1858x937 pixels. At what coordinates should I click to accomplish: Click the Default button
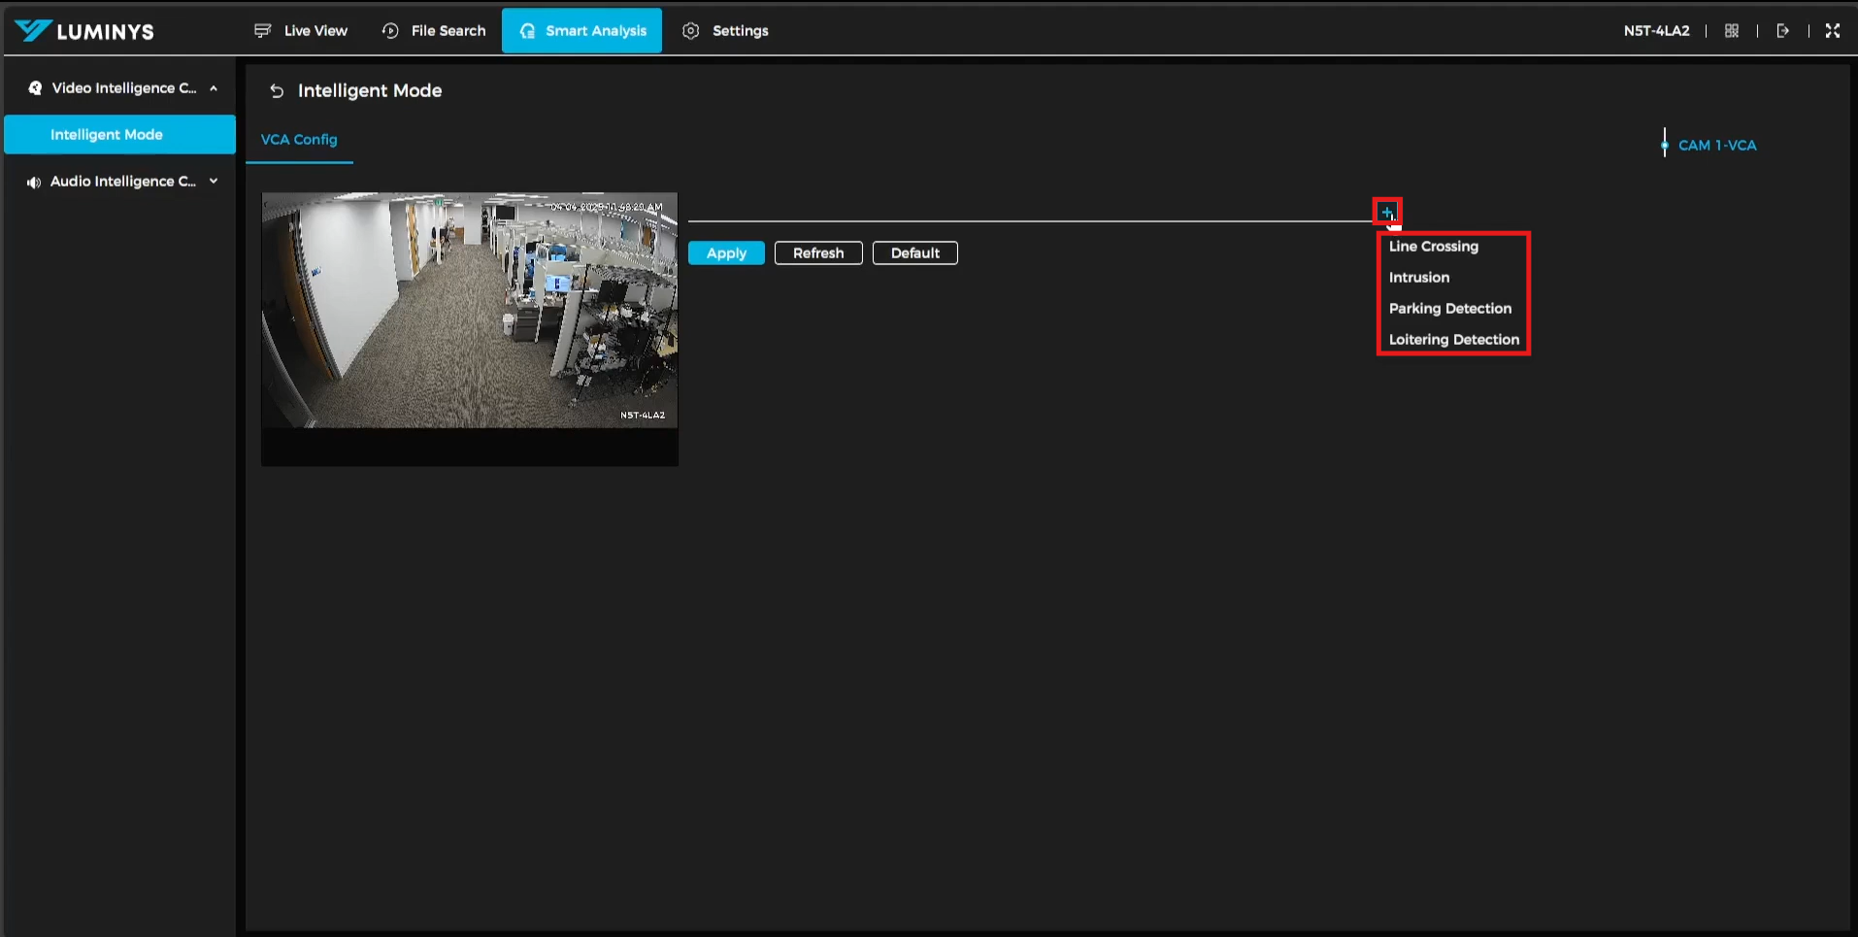coord(914,253)
